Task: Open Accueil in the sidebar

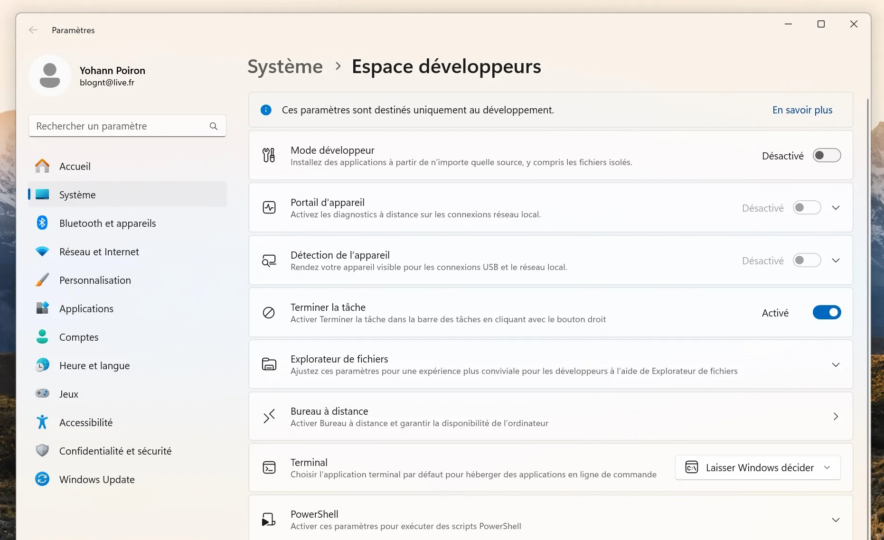Action: click(x=127, y=166)
